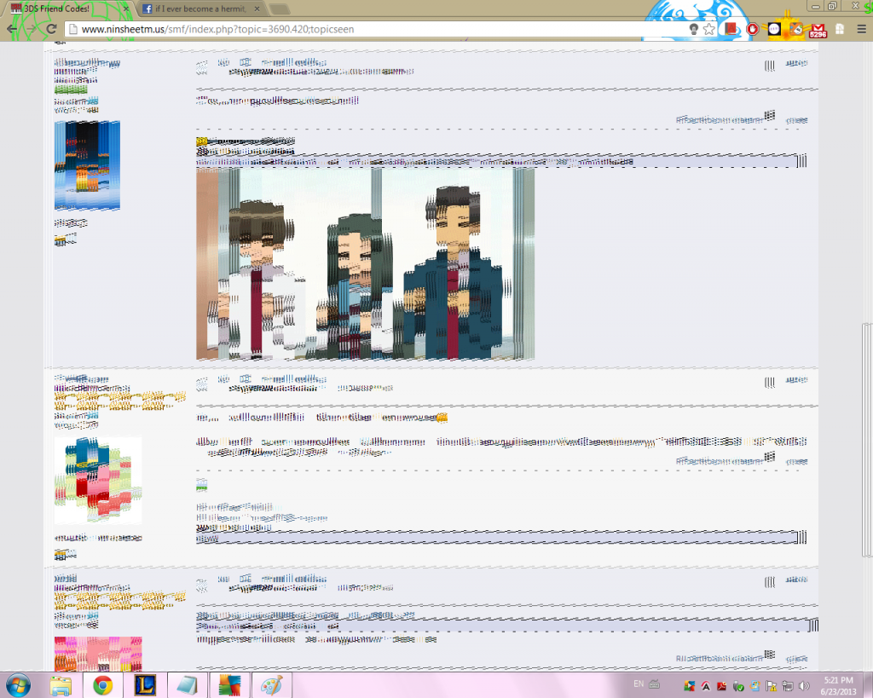
Task: Click the pink avatar of the last post
Action: [98, 654]
